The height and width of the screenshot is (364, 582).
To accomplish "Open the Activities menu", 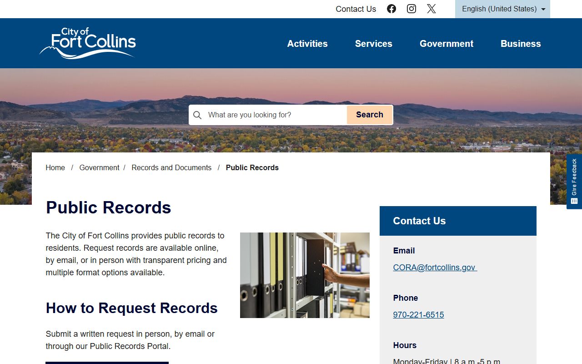I will 307,44.
